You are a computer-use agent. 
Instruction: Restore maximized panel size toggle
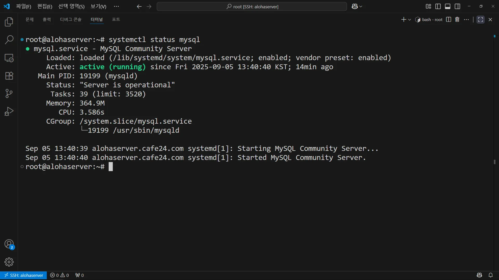(481, 19)
